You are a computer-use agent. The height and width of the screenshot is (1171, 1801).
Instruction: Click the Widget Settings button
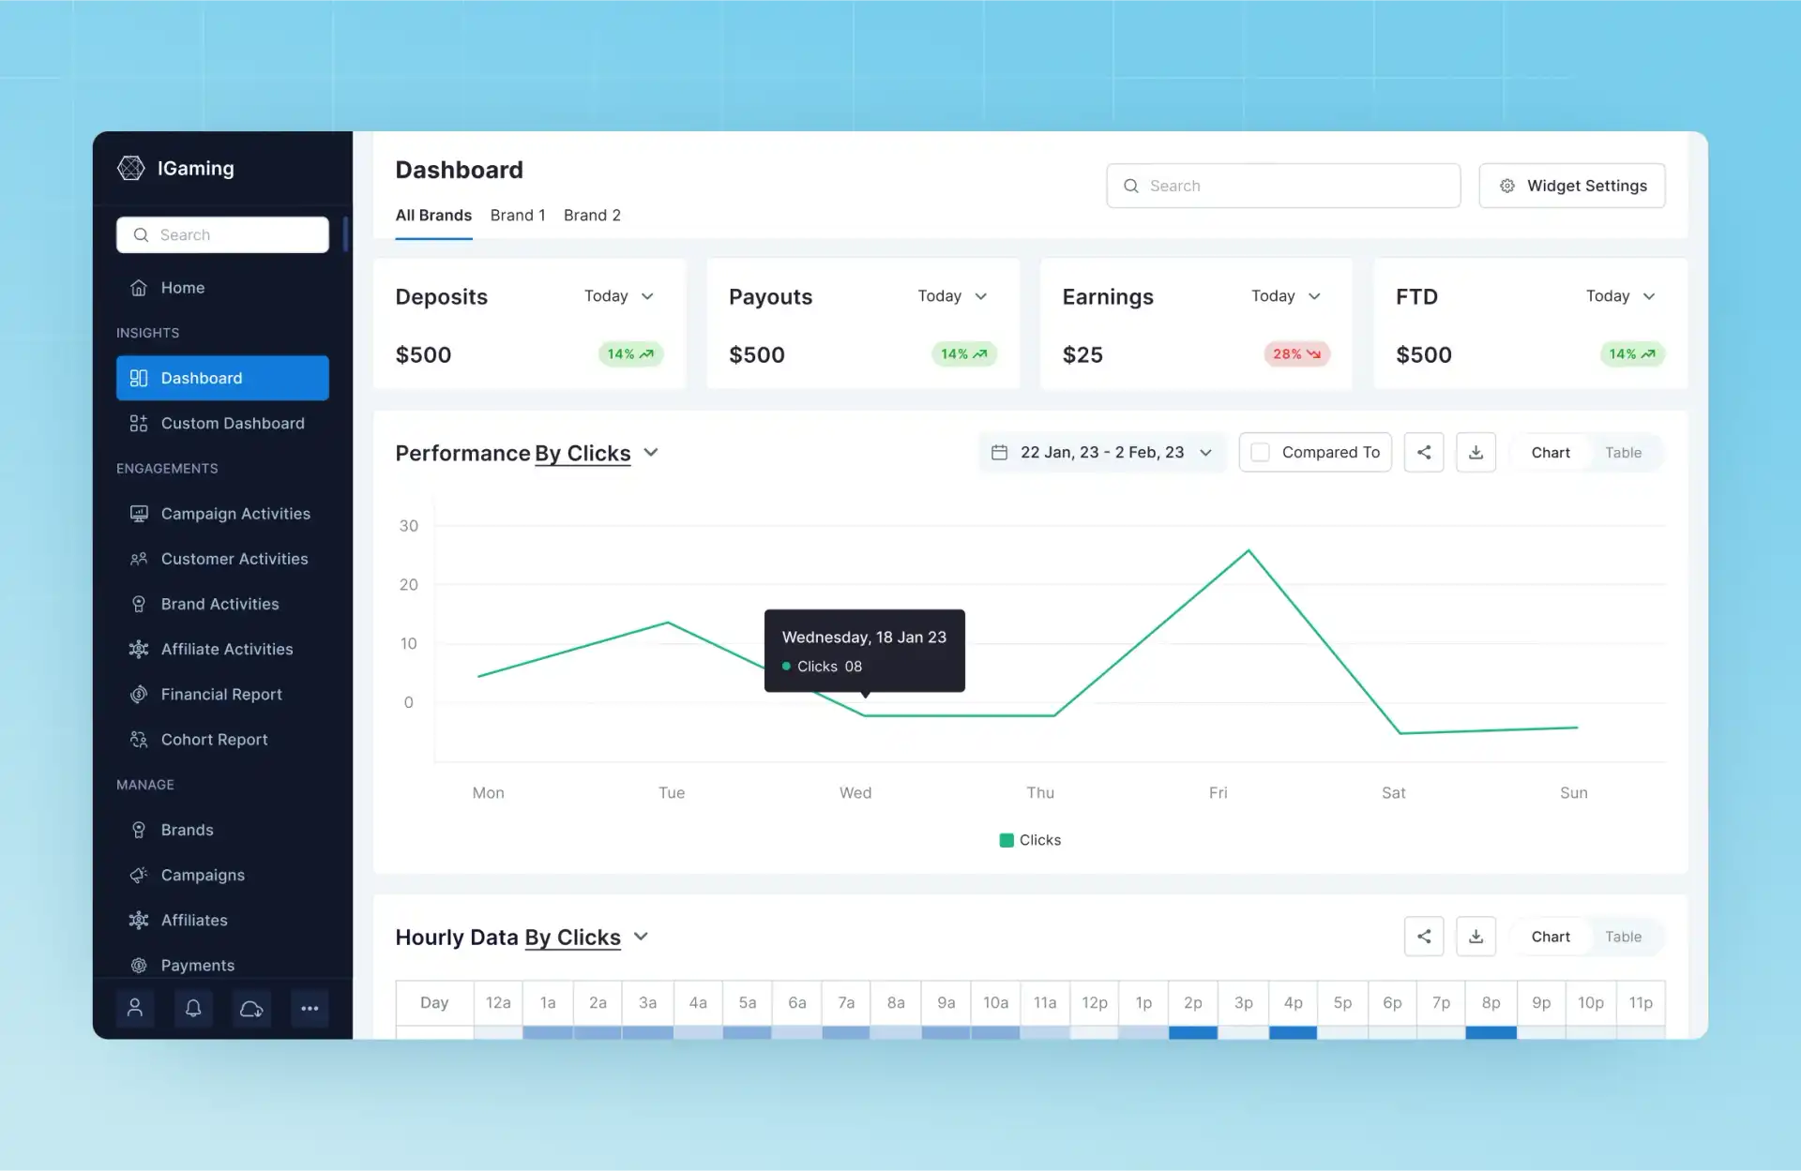click(x=1571, y=185)
